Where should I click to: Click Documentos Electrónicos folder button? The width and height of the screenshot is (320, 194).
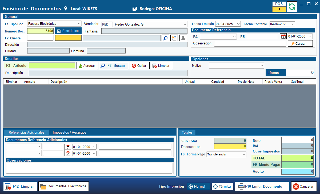click(63, 186)
